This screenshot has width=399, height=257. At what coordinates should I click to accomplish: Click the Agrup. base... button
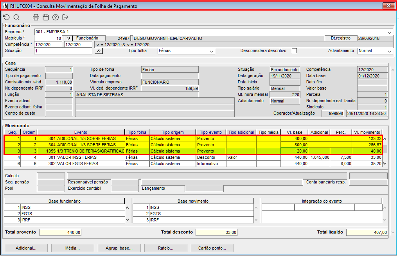pyautogui.click(x=119, y=248)
